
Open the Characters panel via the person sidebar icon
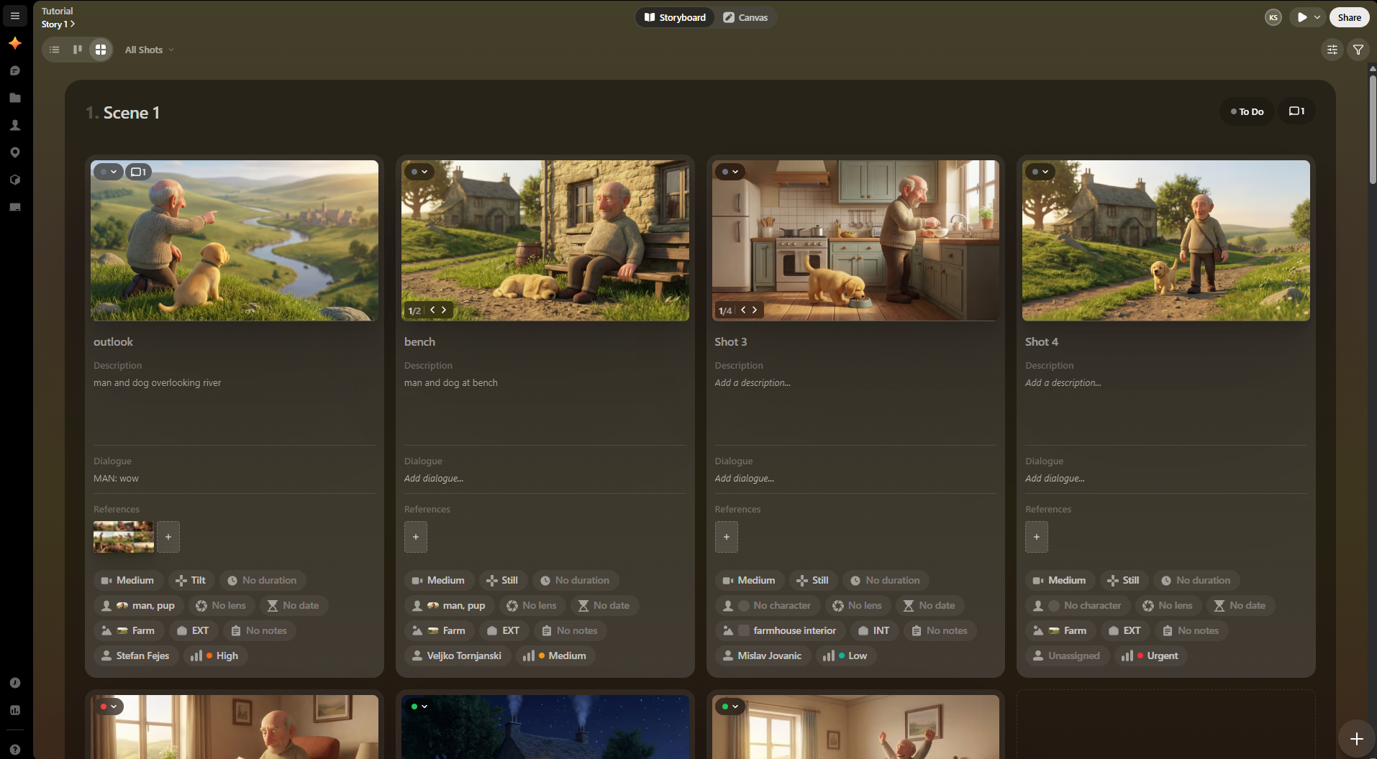click(x=15, y=125)
